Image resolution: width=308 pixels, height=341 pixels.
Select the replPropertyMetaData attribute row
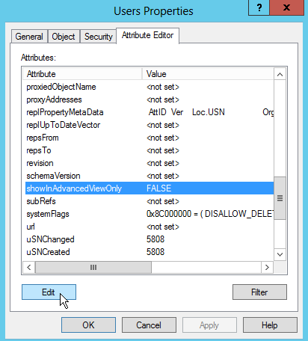coord(150,112)
